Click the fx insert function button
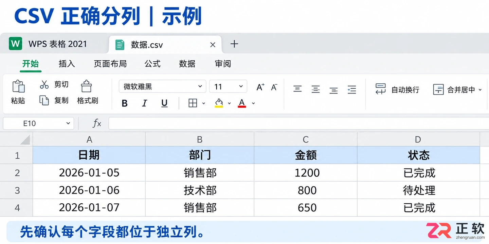The image size is (489, 244). coord(97,123)
